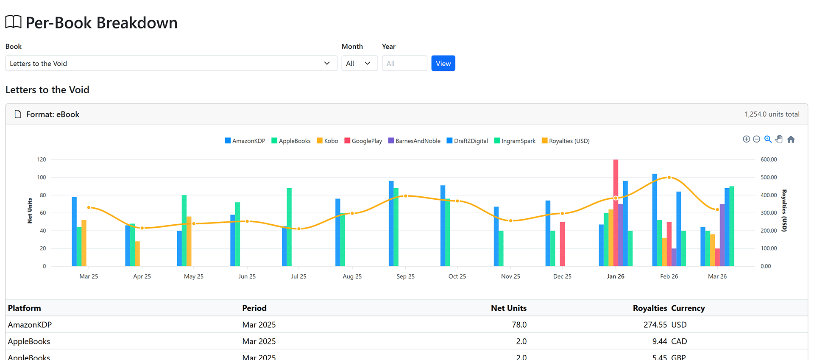Toggle Draft2Digital series in chart legend
This screenshot has width=814, height=360.
point(467,141)
